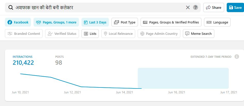Expand the Pages, Groups, 1 more filter

tap(56, 22)
